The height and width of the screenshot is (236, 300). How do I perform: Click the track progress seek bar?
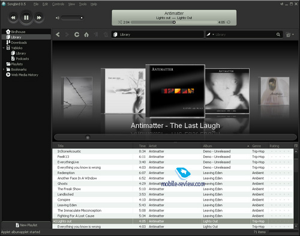[x=174, y=22]
